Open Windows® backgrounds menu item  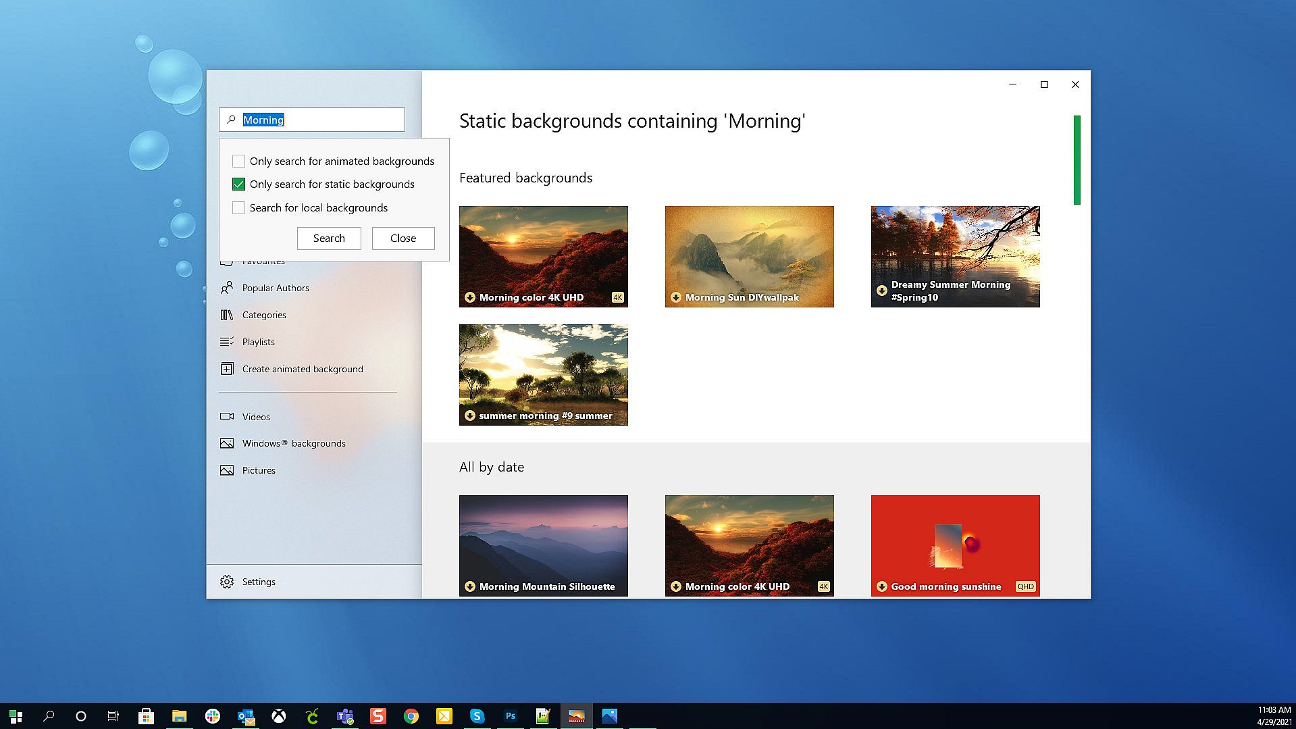pos(293,443)
